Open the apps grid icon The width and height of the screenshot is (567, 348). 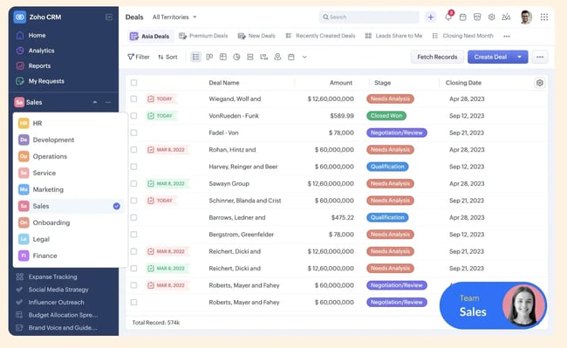coord(544,17)
